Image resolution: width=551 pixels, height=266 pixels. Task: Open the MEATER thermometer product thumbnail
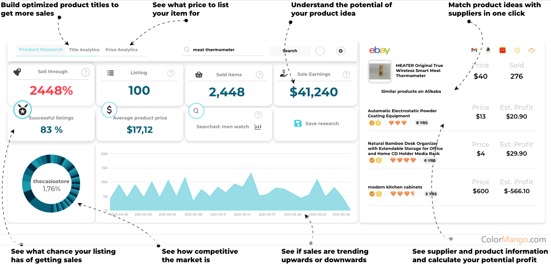tap(379, 71)
